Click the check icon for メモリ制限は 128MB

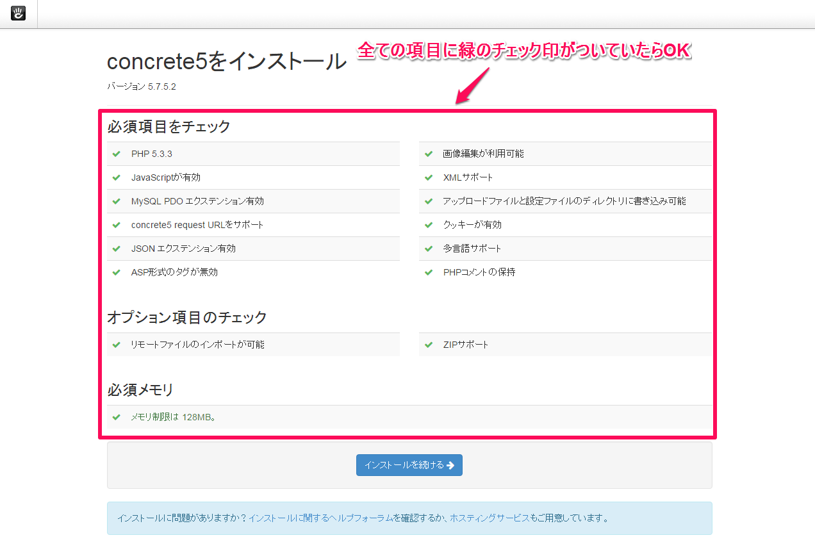tap(117, 417)
